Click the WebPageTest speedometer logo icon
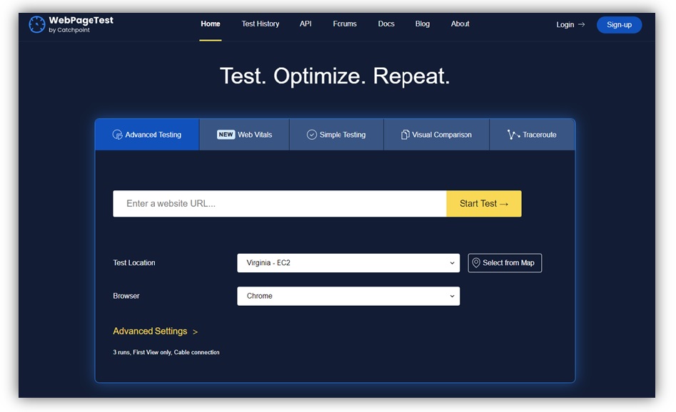676x412 pixels. (37, 24)
